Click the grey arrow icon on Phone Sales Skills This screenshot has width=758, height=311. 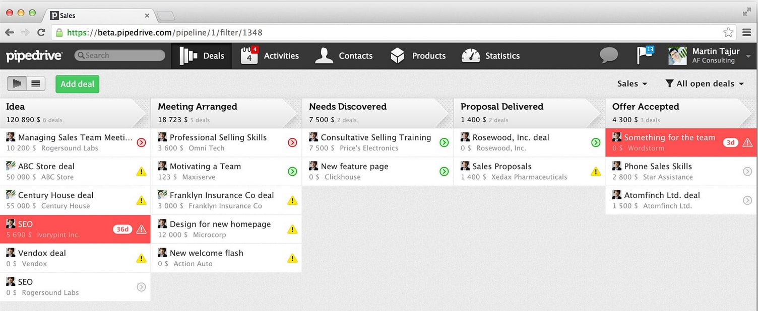[747, 172]
